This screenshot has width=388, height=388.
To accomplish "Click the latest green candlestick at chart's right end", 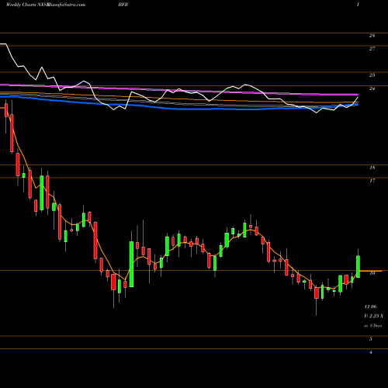I will [359, 267].
